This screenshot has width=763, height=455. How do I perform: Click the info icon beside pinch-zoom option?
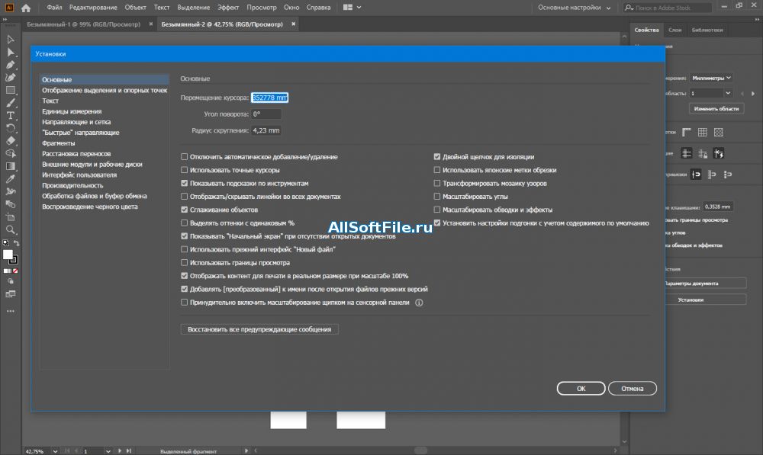pos(419,303)
